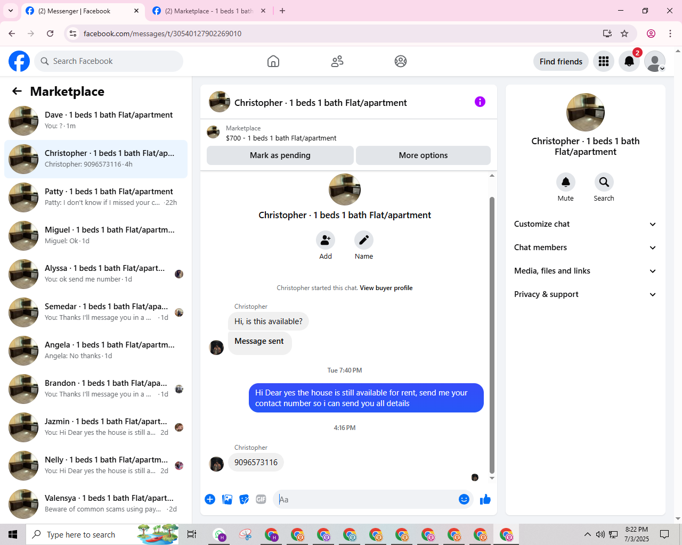Open conversation information purple icon

coord(480,102)
